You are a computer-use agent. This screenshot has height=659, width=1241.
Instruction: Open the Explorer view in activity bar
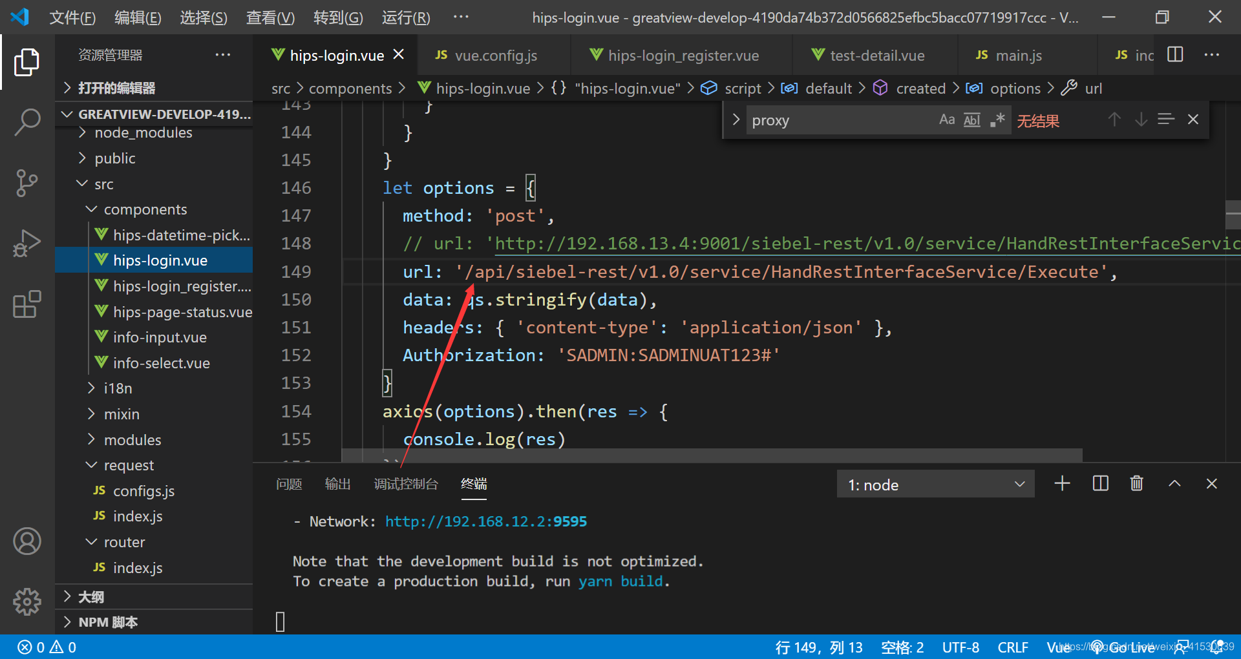click(27, 62)
